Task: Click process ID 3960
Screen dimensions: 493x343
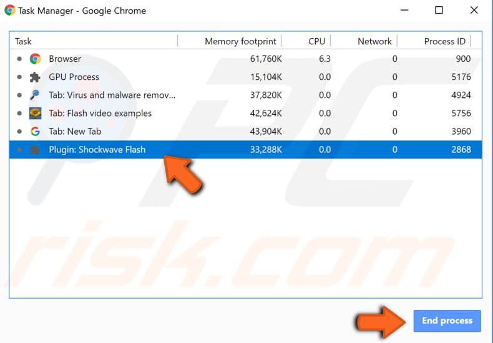Action: click(461, 132)
